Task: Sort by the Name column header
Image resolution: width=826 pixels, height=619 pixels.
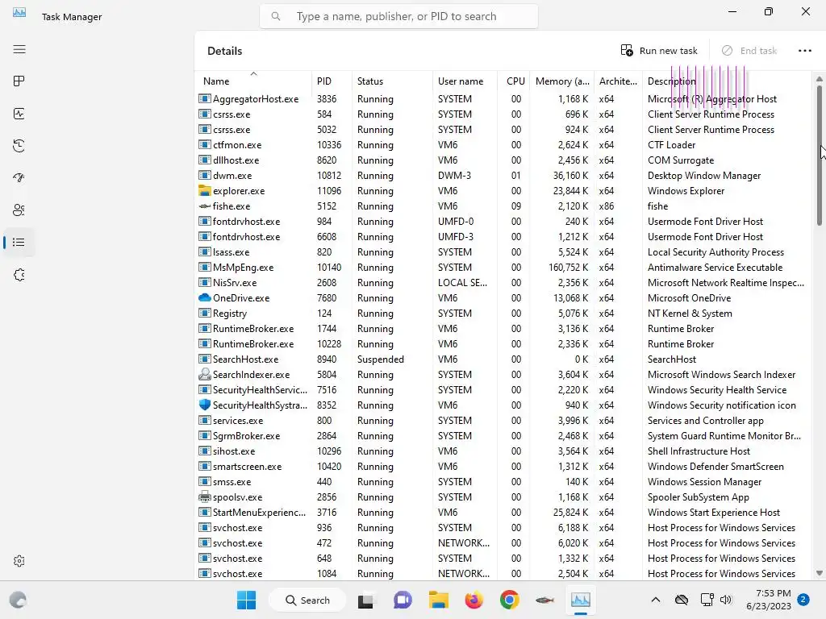Action: [x=253, y=81]
